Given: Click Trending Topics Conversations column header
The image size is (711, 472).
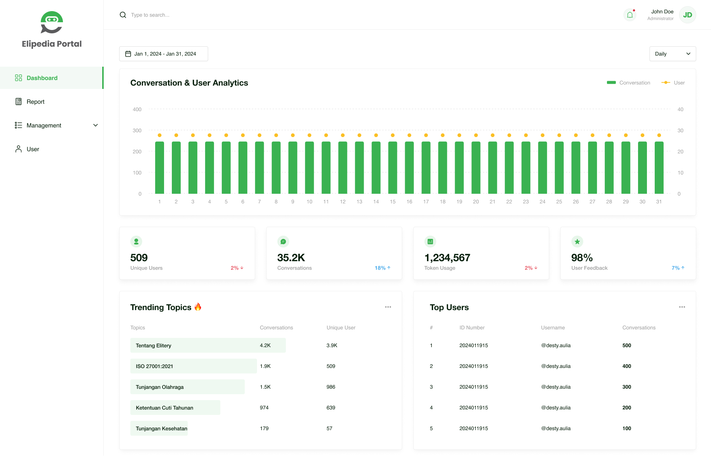Looking at the screenshot, I should coord(276,328).
